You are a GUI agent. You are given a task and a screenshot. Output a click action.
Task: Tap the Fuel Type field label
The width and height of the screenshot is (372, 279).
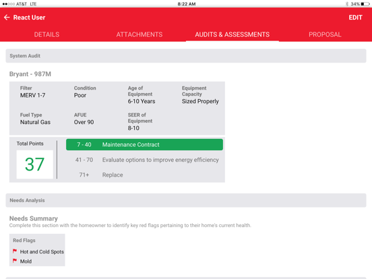click(31, 115)
